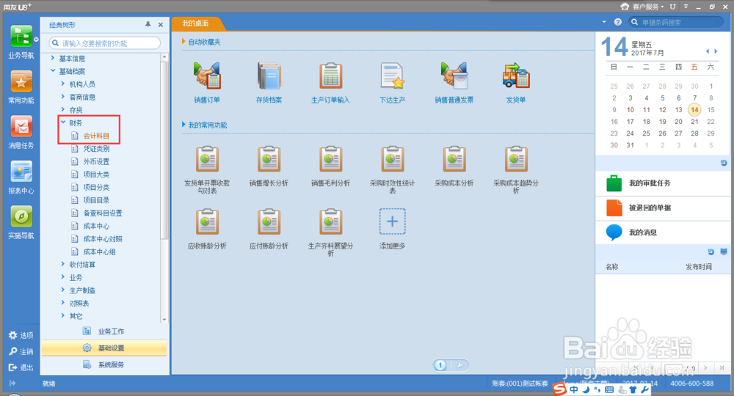Close the 经典树形 panel

pos(161,25)
